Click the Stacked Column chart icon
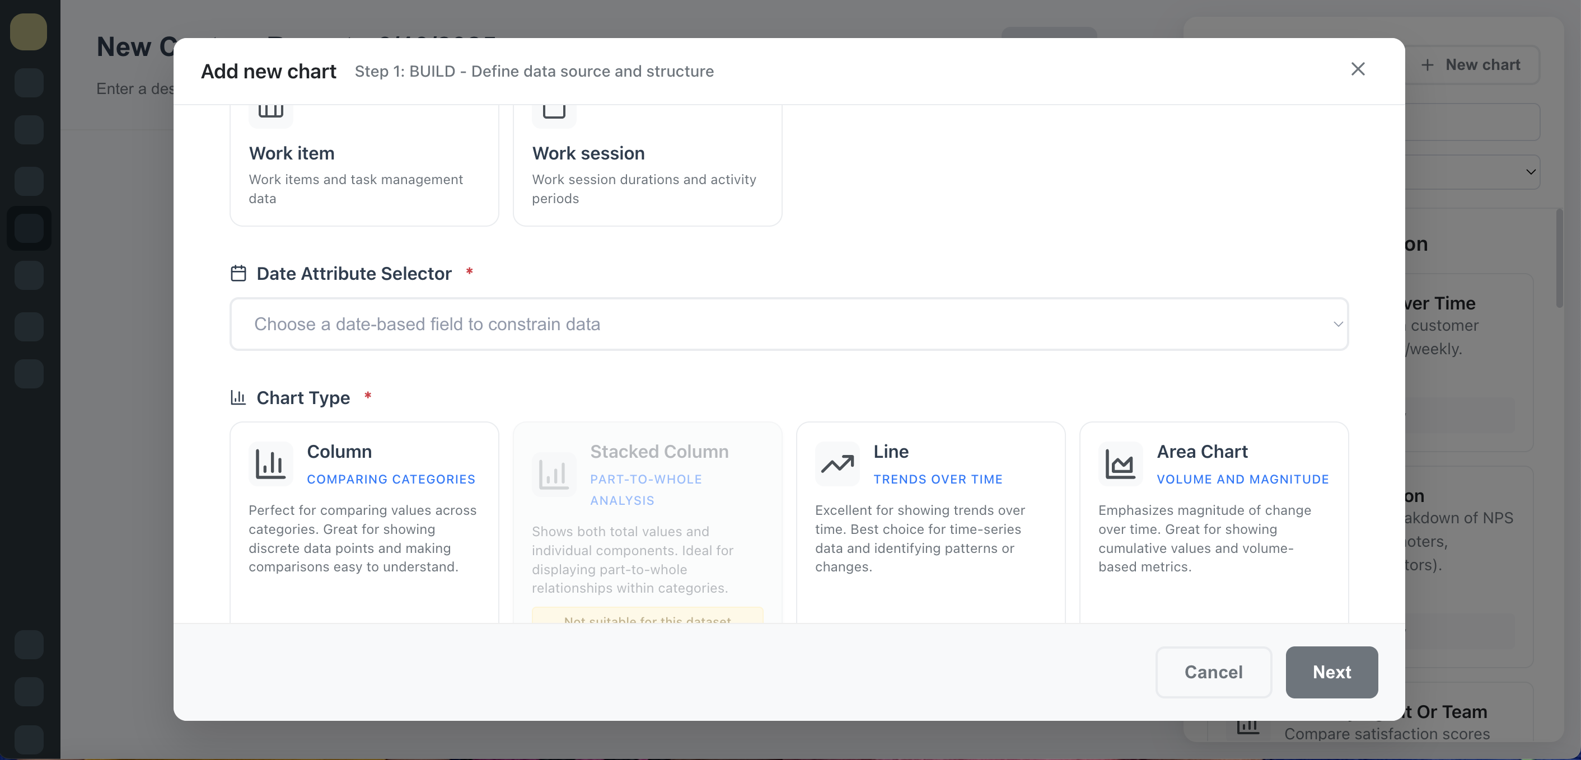The width and height of the screenshot is (1581, 760). click(x=554, y=474)
